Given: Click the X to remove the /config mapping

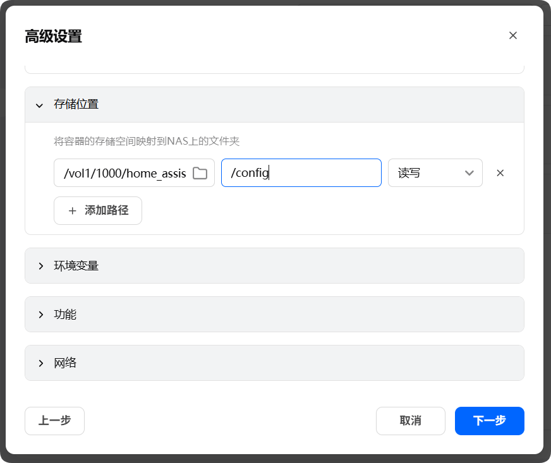Looking at the screenshot, I should pyautogui.click(x=500, y=172).
